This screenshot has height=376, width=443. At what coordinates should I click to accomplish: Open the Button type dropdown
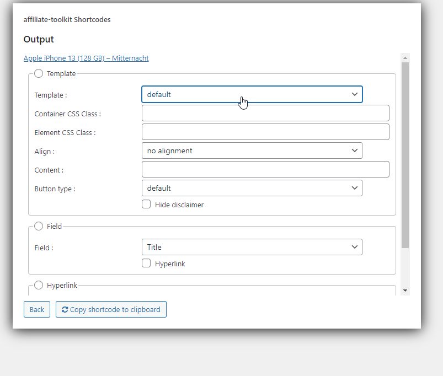(252, 189)
